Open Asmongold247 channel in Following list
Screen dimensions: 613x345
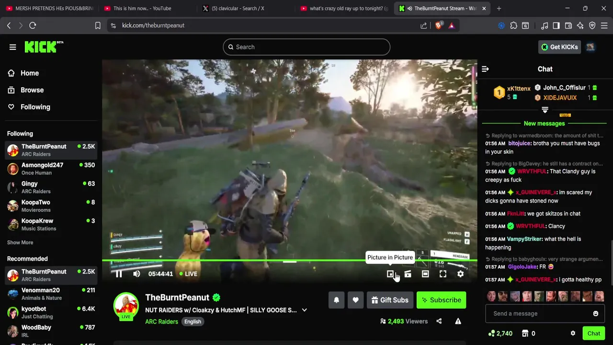[x=51, y=169]
